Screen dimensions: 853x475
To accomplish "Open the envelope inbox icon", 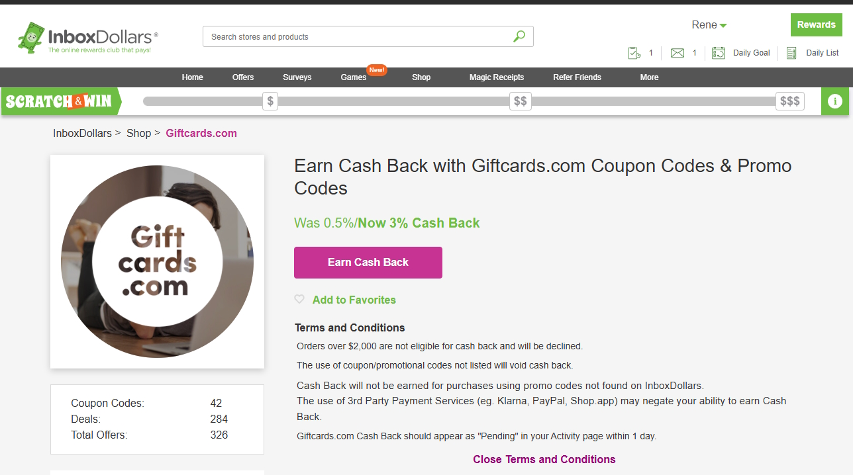I will (x=677, y=53).
